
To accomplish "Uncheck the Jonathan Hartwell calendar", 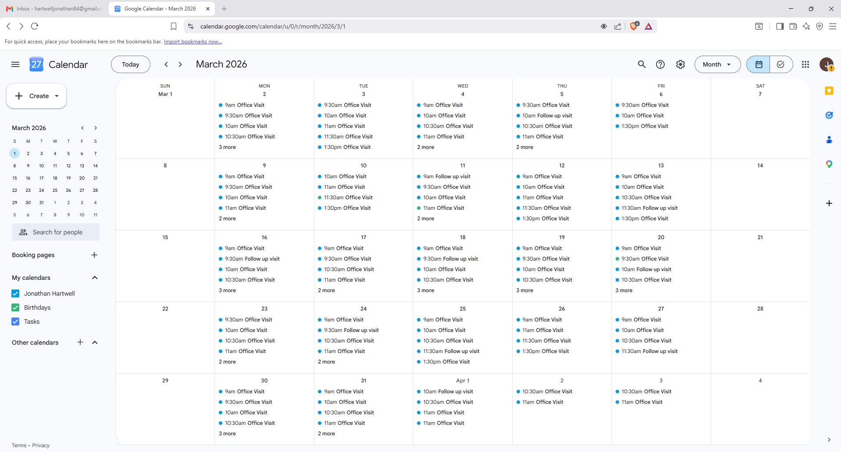I will [x=15, y=293].
